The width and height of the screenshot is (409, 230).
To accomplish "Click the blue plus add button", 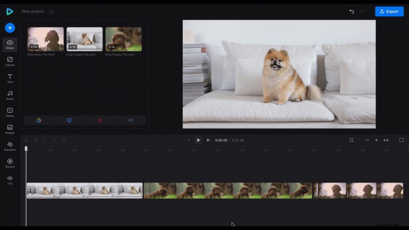I will 10,28.
